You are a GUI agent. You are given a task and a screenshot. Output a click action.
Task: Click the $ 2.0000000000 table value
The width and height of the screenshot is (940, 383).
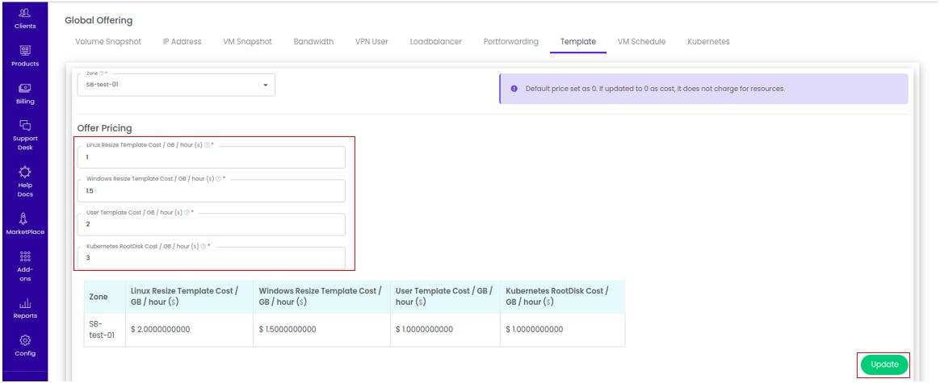(159, 330)
